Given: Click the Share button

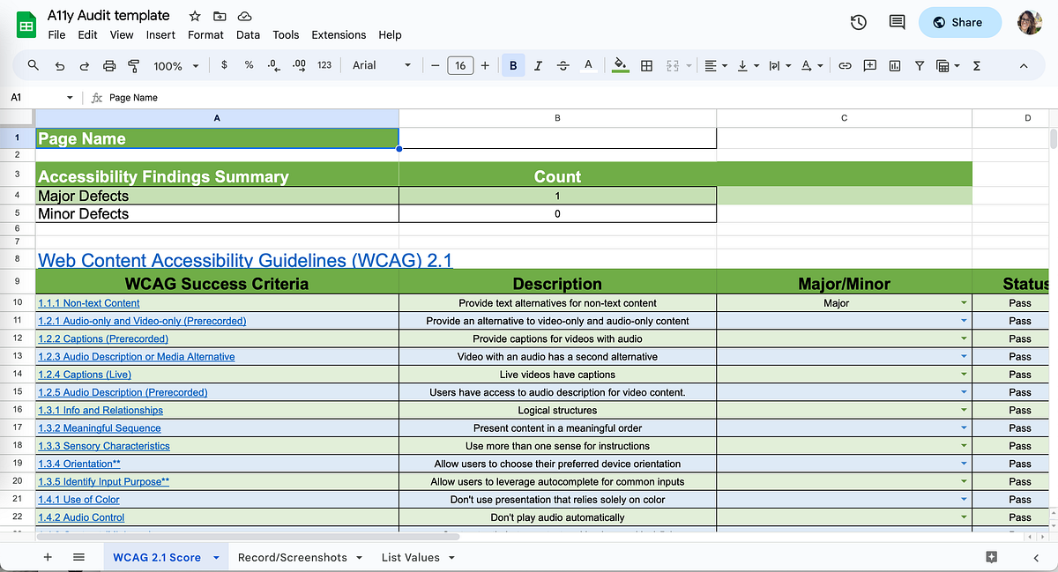Looking at the screenshot, I should point(960,22).
